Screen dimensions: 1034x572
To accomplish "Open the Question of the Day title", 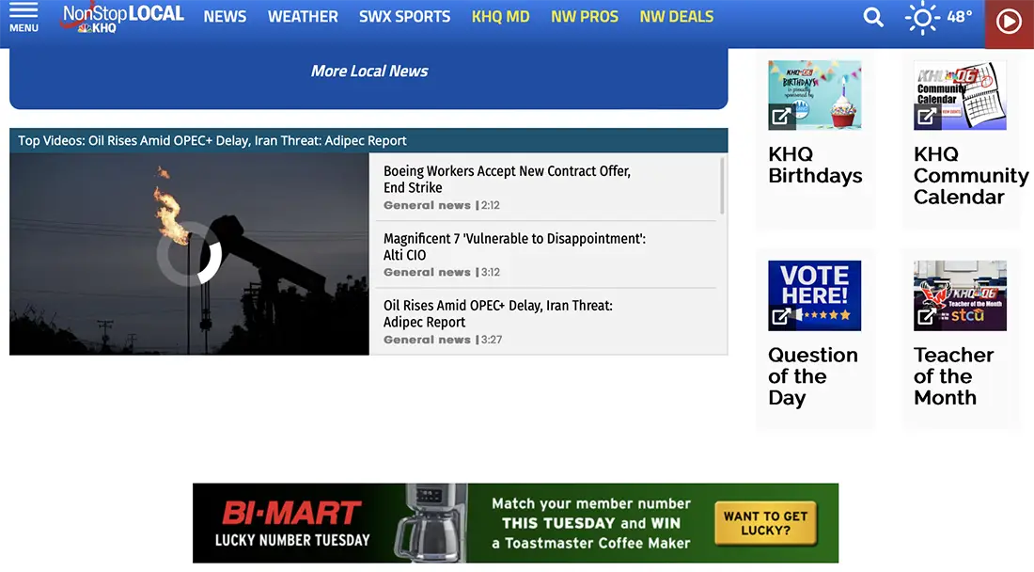I will 813,376.
